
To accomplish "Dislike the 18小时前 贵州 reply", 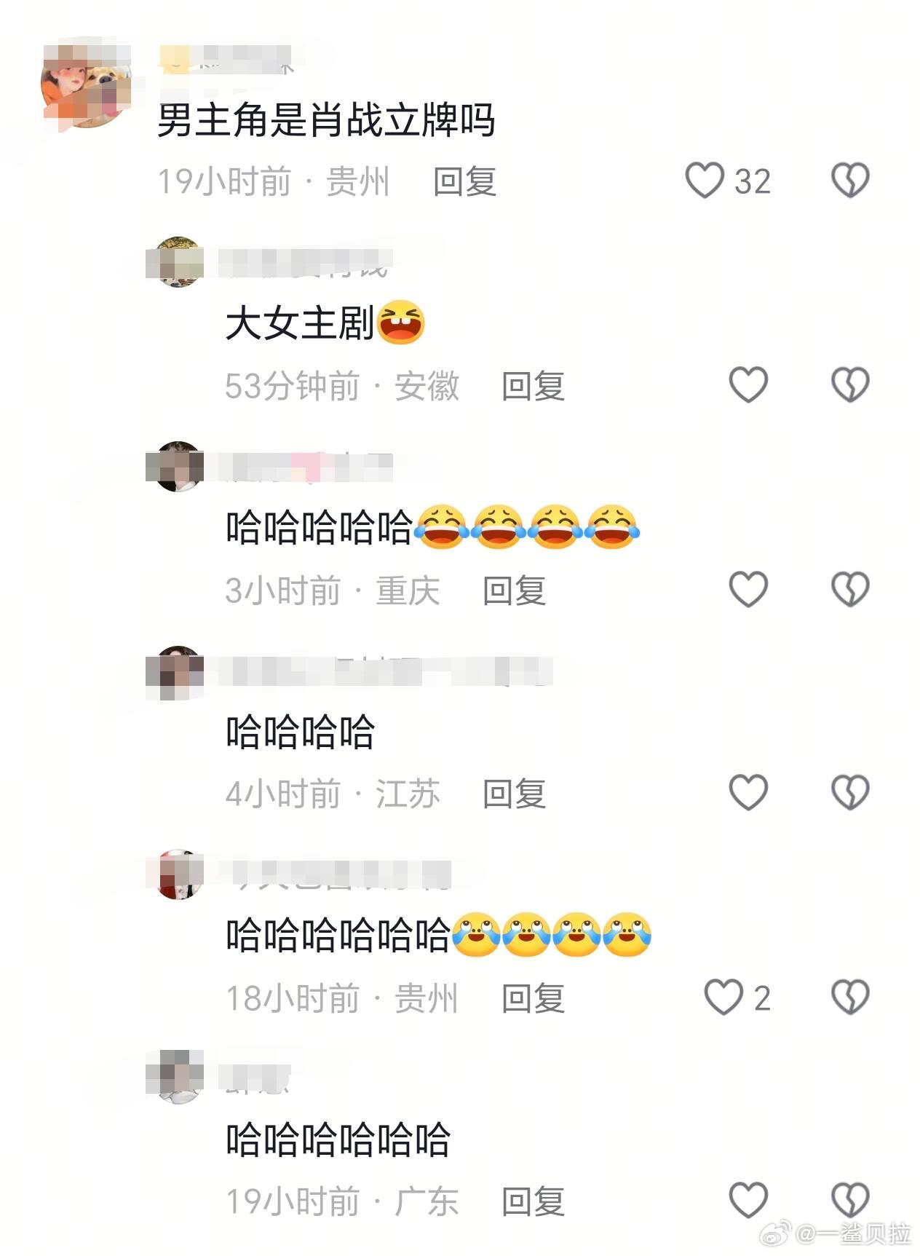I will coord(850,997).
